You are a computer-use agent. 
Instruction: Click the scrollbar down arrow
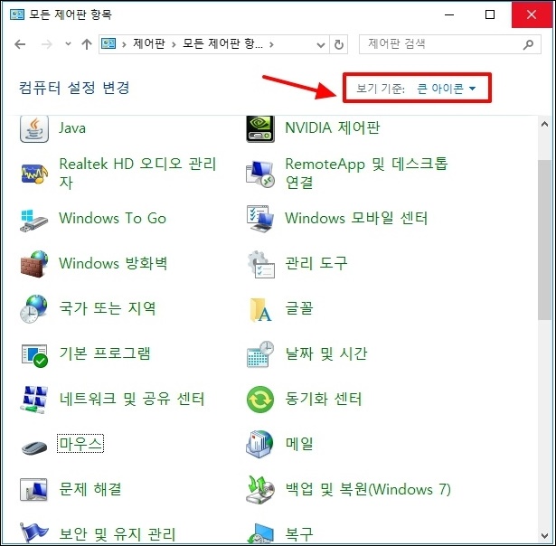coord(544,536)
